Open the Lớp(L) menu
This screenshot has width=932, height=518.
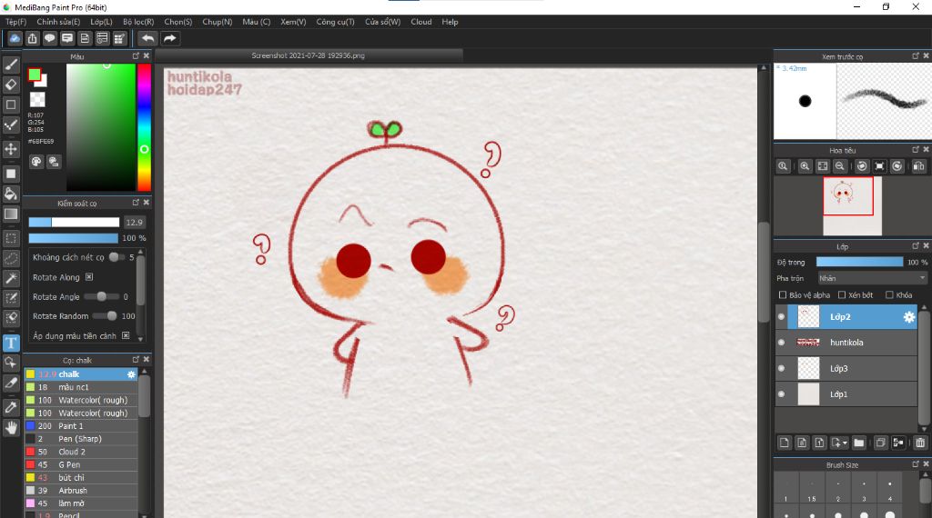pyautogui.click(x=101, y=22)
